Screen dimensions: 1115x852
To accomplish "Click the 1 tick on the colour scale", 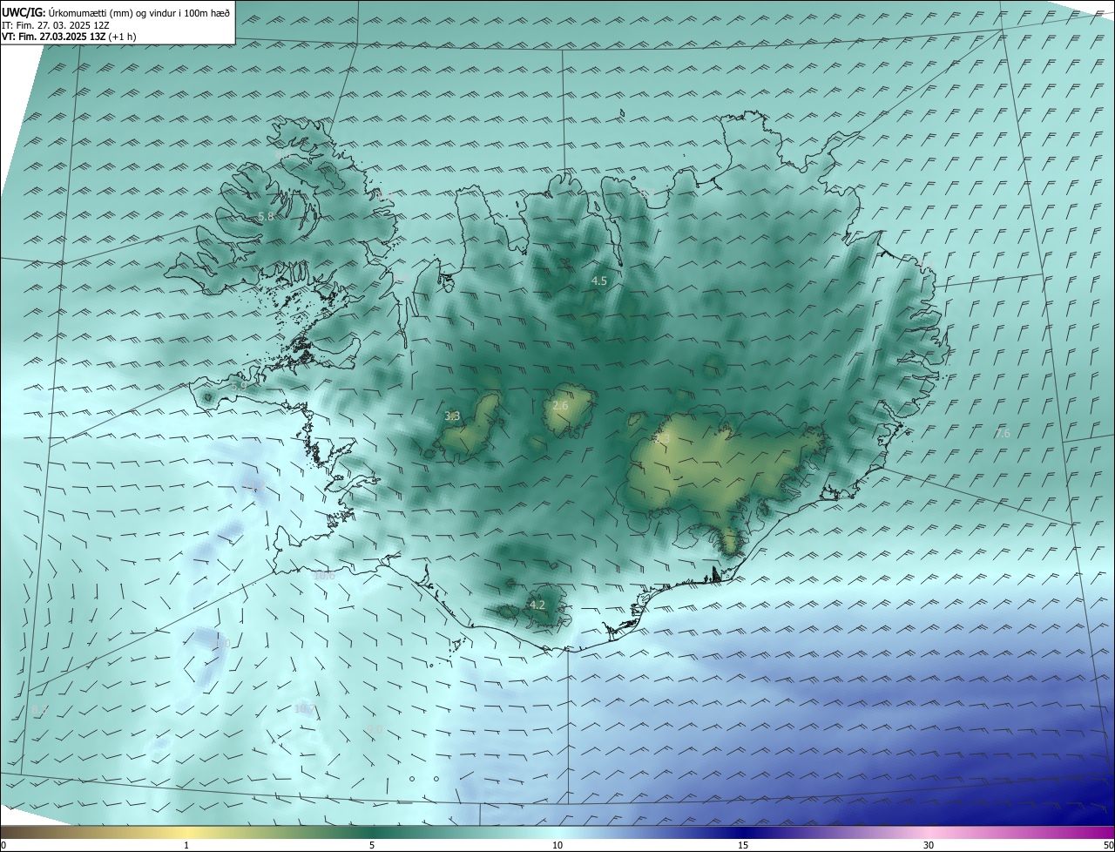I will [x=186, y=845].
